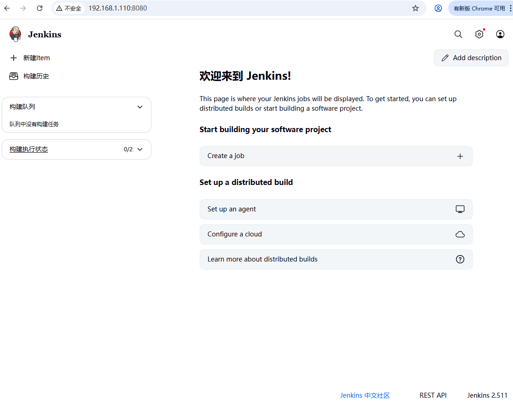
Task: Click the 队列中没有构建任务 text
Action: coord(34,124)
